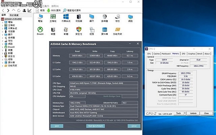Image resolution: width=216 pixels, height=135 pixels.
Task: Select 裝置 in the sidebar tree
Action: tap(9, 50)
